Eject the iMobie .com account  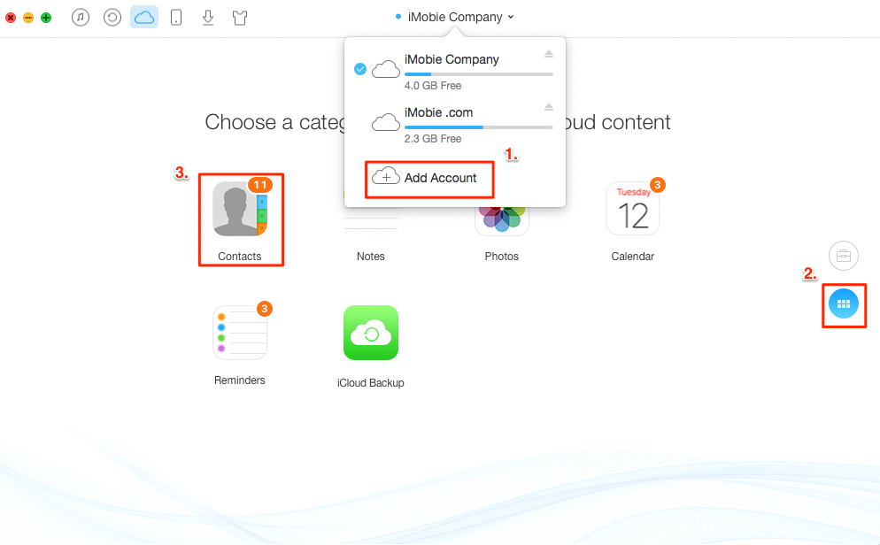point(548,107)
